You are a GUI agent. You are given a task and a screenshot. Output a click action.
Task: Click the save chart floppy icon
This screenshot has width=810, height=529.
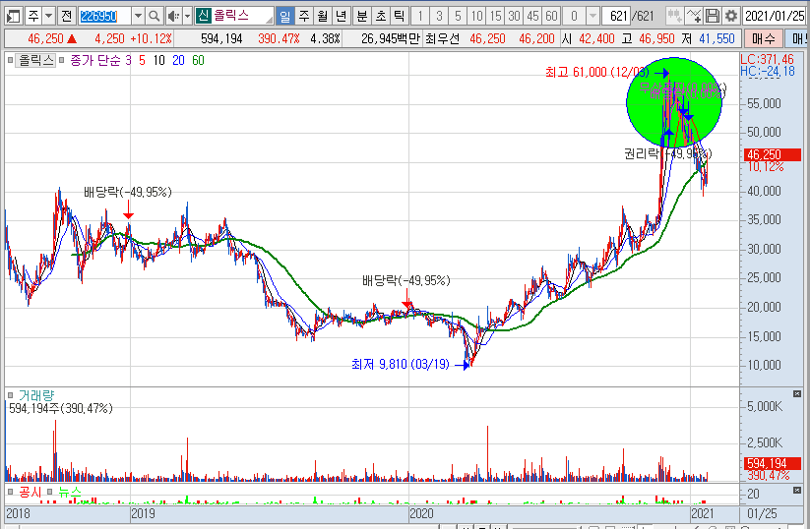[x=713, y=16]
